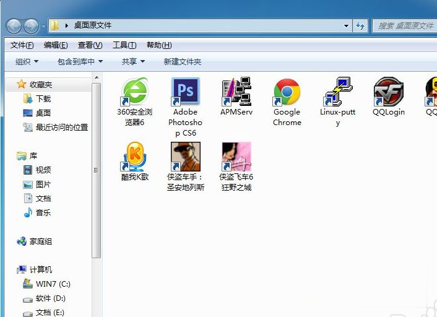
Task: Select the 酷我K歌 shortcut icon
Action: pyautogui.click(x=134, y=157)
